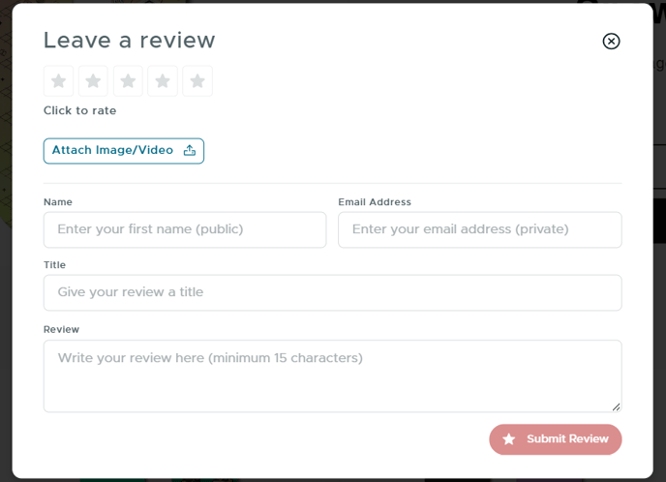Grab the review box resize handle
The width and height of the screenshot is (666, 482).
tap(617, 407)
